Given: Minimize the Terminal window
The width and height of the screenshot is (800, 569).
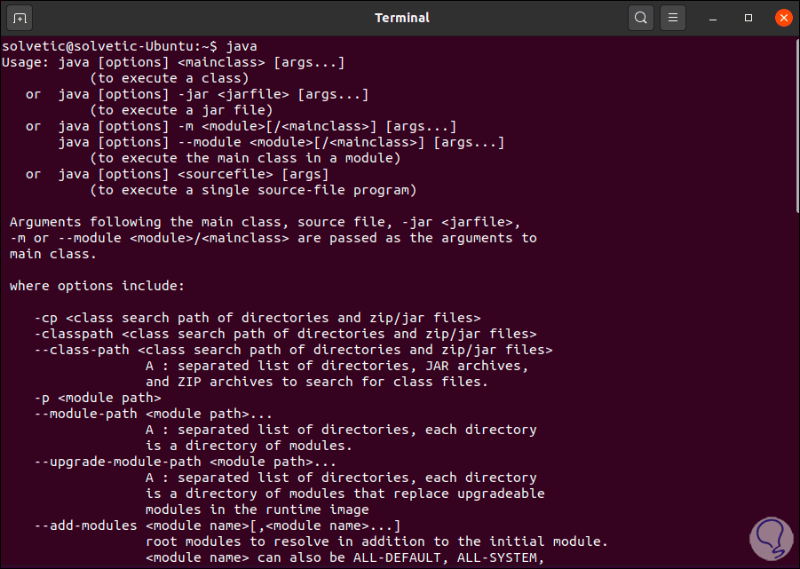Looking at the screenshot, I should 716,18.
